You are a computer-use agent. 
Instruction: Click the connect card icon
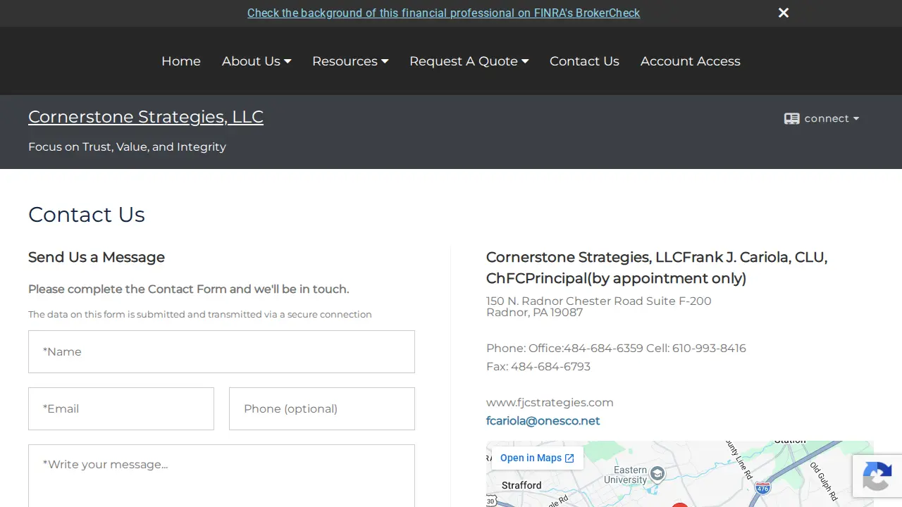pos(792,118)
